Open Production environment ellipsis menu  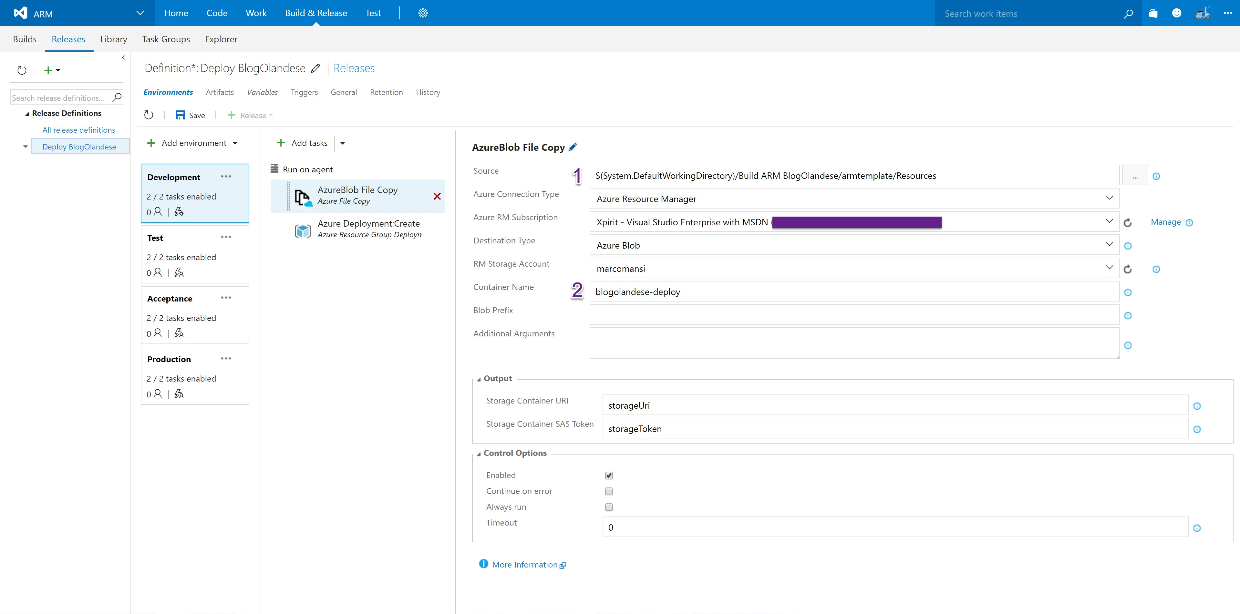point(226,358)
